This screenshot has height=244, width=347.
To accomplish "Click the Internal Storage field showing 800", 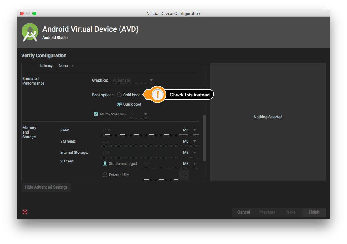I will 139,152.
